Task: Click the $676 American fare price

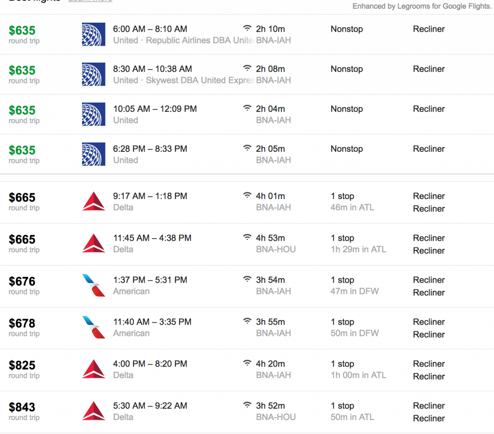Action: (x=22, y=281)
